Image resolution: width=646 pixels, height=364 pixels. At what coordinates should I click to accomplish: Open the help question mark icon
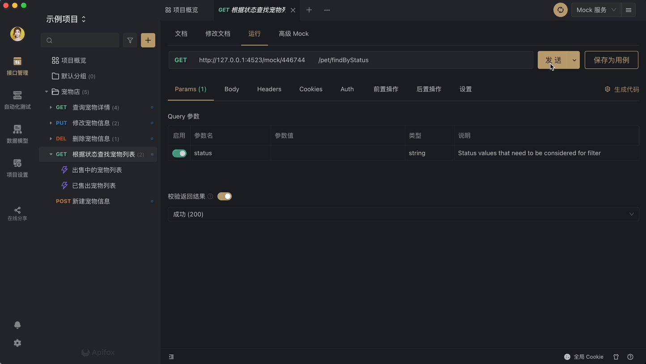630,357
